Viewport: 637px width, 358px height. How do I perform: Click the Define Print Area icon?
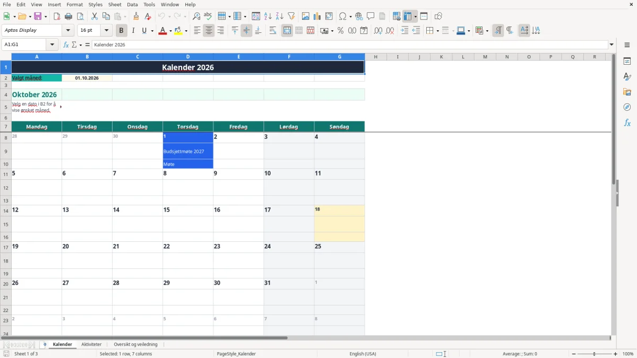pos(397,16)
